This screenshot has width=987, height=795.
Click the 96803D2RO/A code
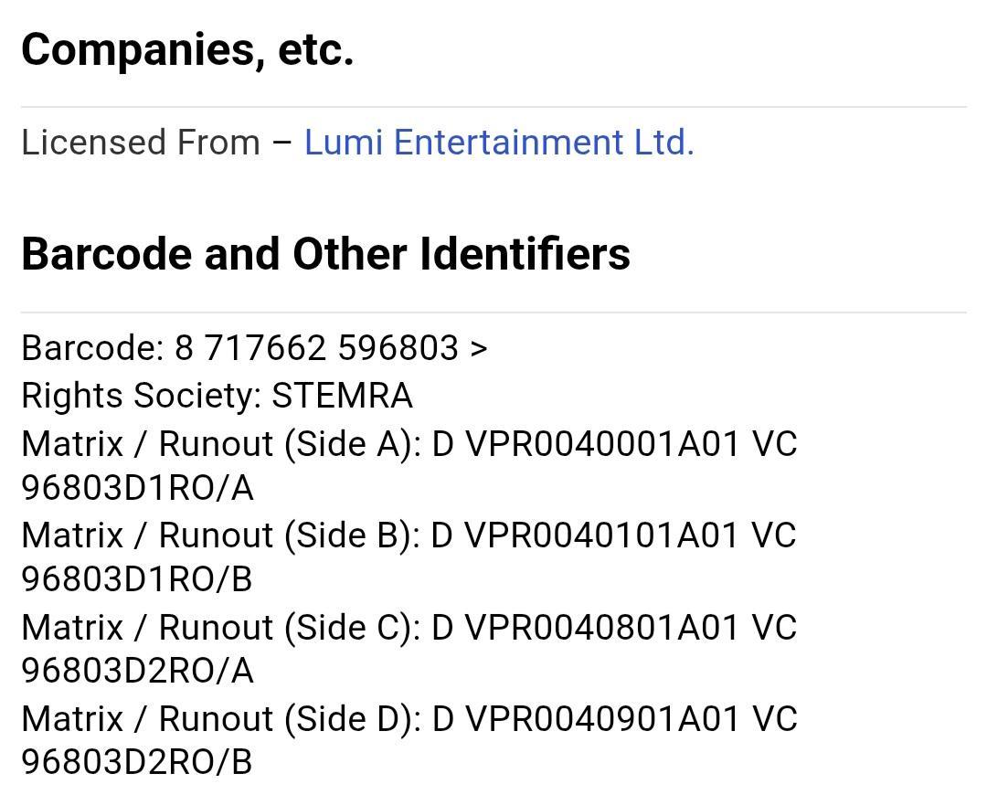pos(137,671)
